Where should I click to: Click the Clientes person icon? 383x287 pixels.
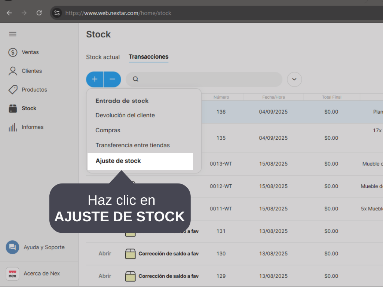(13, 71)
